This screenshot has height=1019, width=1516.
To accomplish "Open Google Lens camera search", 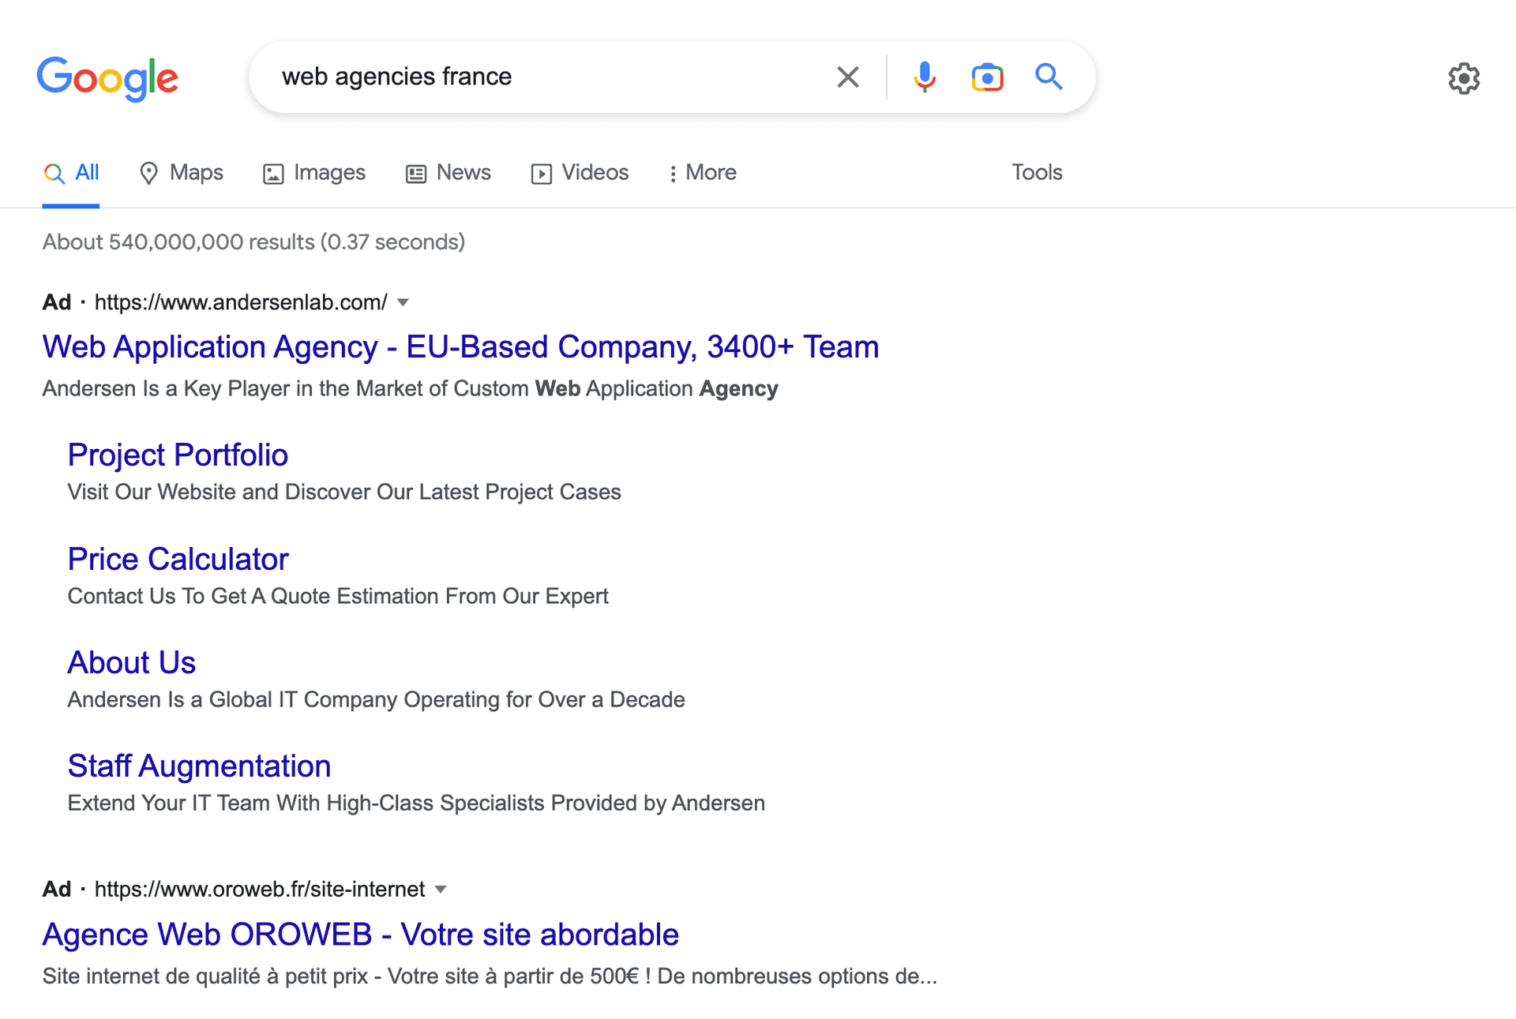I will pos(986,77).
